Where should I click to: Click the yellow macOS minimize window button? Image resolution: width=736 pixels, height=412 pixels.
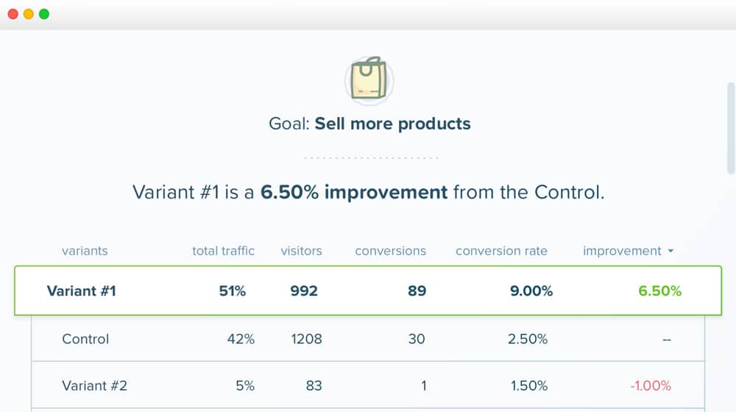(x=29, y=14)
